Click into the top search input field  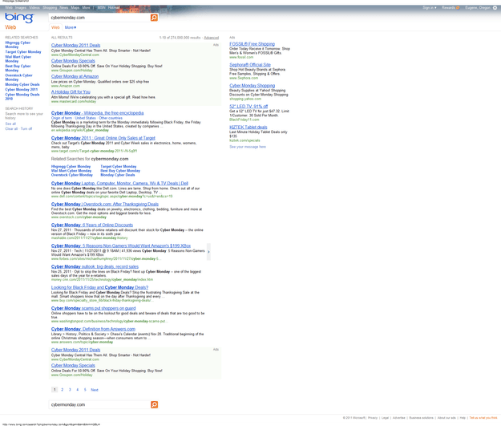[x=99, y=18]
